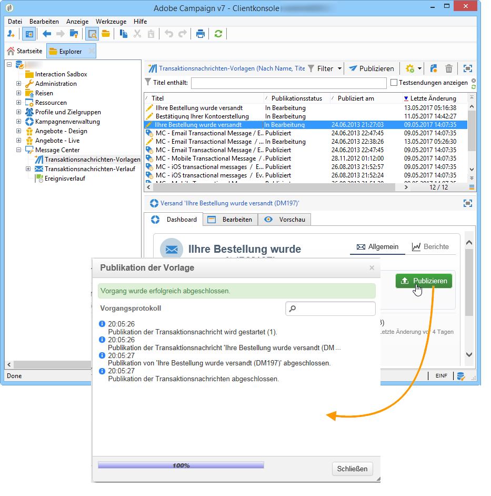Open the Anzeige menu
The height and width of the screenshot is (496, 491).
pos(77,21)
